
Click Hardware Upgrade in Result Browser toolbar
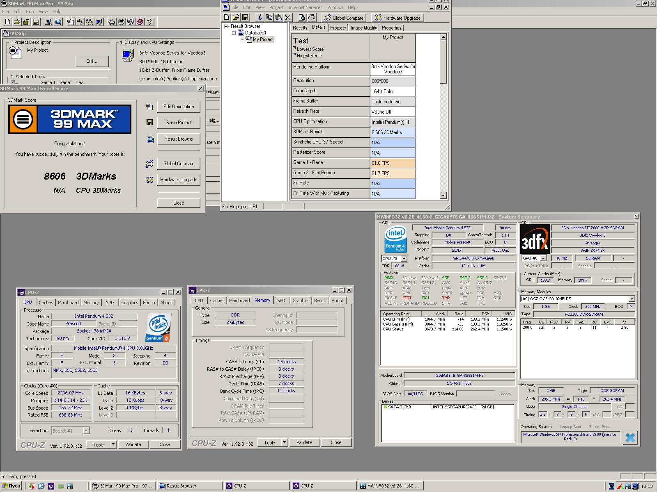click(x=398, y=18)
